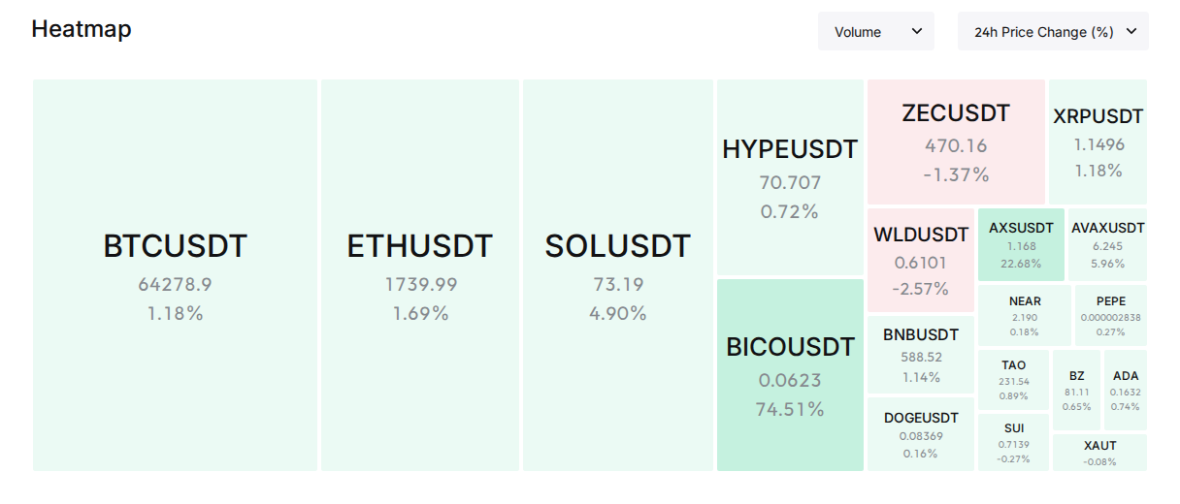Viewport: 1180px width, 504px height.
Task: Open the WLDUSDT red tile
Action: tap(921, 260)
